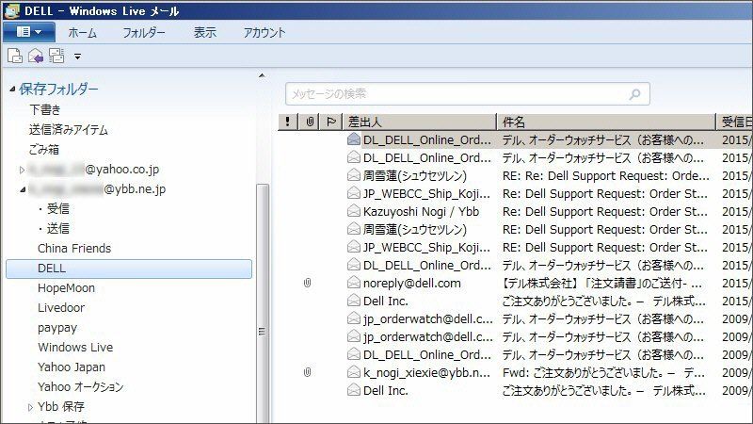The width and height of the screenshot is (753, 424).
Task: Open the ホーム ribbon tab
Action: click(x=82, y=33)
